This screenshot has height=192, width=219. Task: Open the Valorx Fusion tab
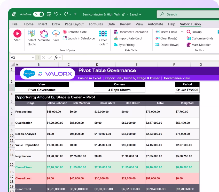pyautogui.click(x=190, y=24)
